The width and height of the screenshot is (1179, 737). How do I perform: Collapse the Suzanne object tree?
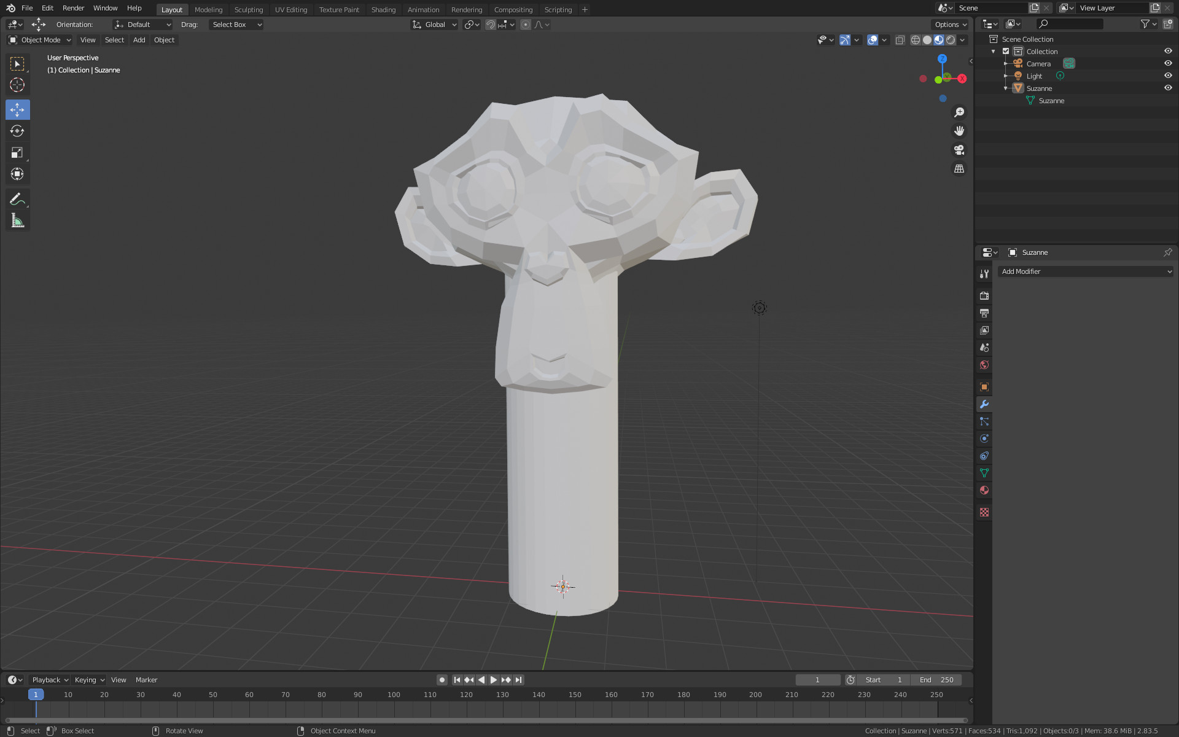tap(1006, 88)
